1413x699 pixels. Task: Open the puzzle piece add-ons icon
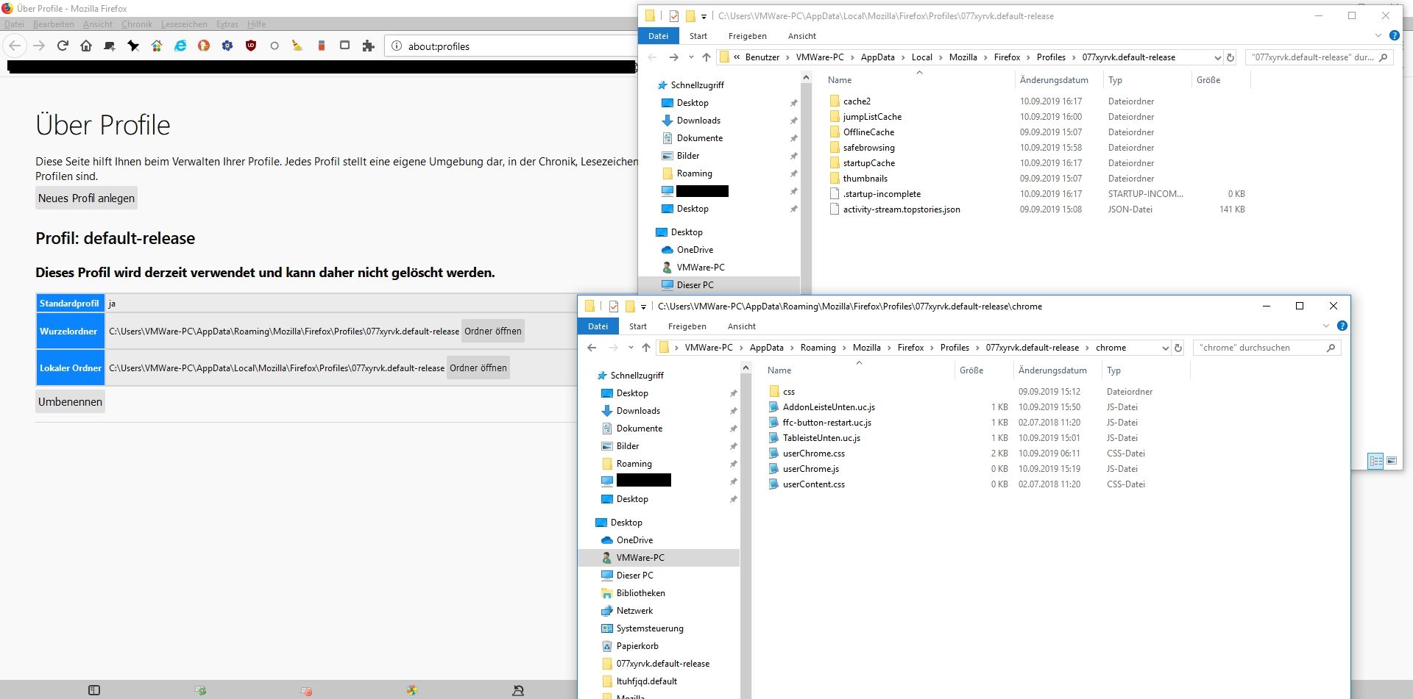pos(368,46)
